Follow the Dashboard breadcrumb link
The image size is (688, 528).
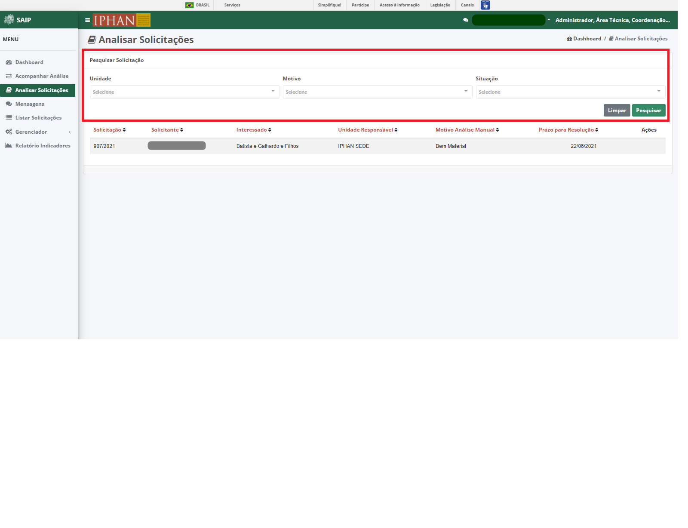(584, 39)
